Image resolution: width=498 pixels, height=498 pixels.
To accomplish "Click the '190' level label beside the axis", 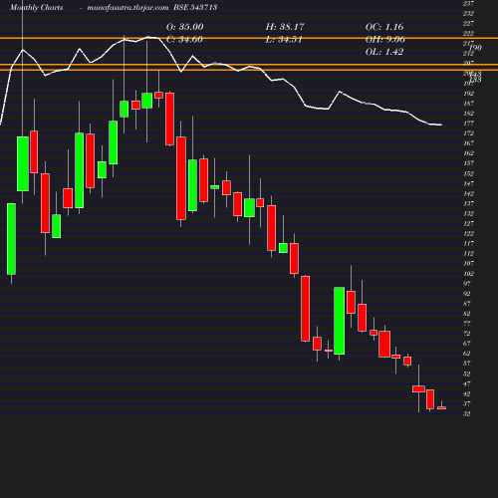I will [475, 48].
